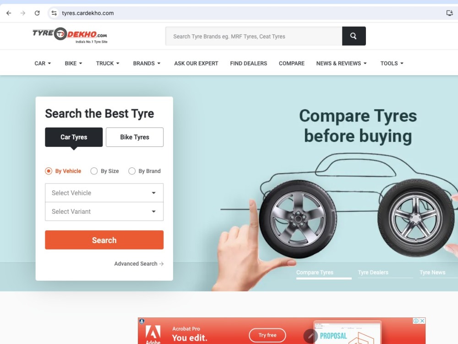Image resolution: width=458 pixels, height=344 pixels.
Task: Click the orange Search button
Action: tap(104, 240)
